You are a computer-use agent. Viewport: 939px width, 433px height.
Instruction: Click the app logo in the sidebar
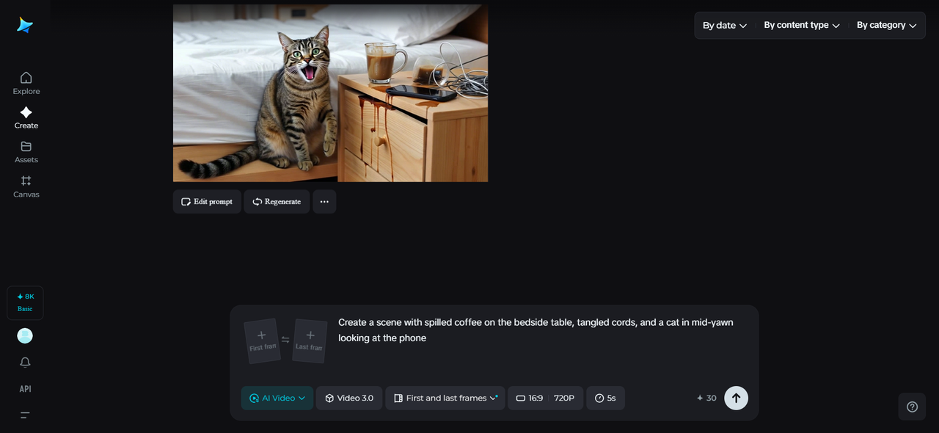coord(25,26)
